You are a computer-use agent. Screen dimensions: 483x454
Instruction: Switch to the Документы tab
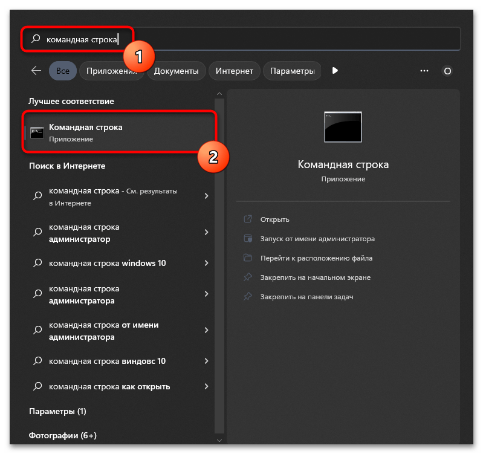(176, 71)
